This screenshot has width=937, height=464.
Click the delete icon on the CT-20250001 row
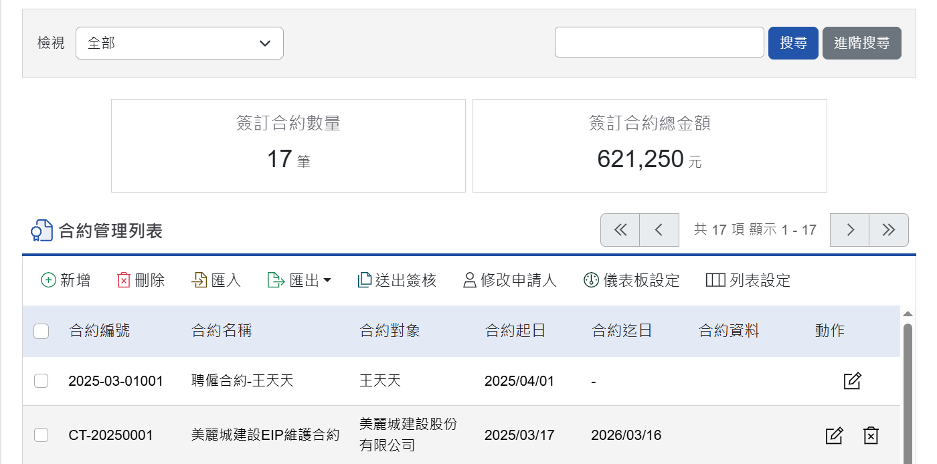871,435
